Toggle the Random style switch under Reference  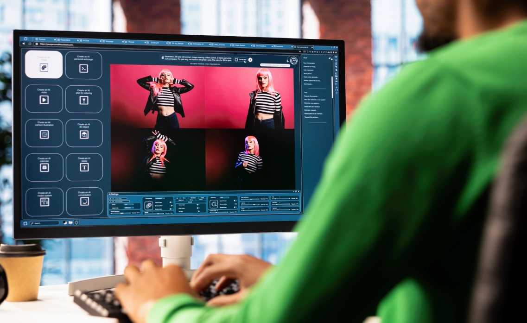[235, 208]
